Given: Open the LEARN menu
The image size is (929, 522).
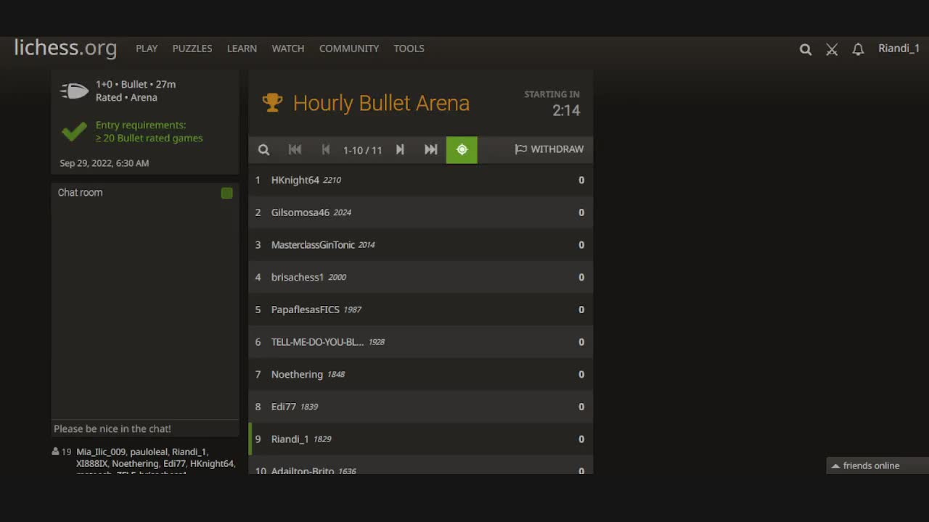Looking at the screenshot, I should click(x=242, y=49).
